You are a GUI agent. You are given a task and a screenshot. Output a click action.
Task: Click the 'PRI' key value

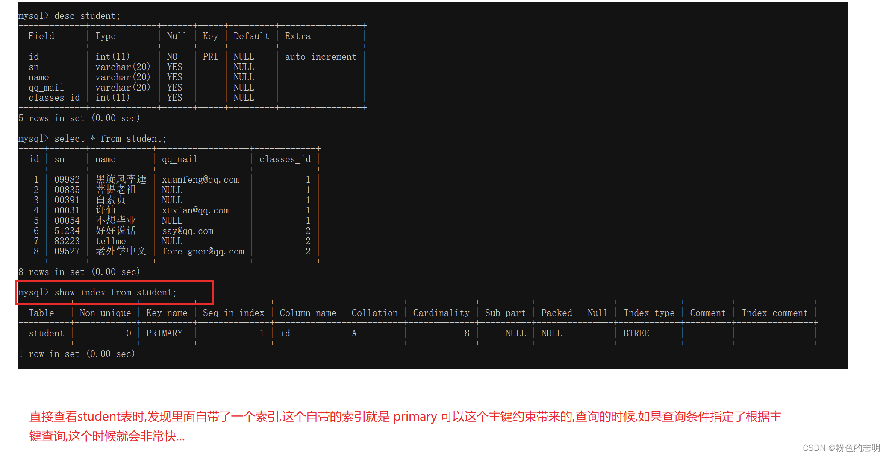click(210, 57)
